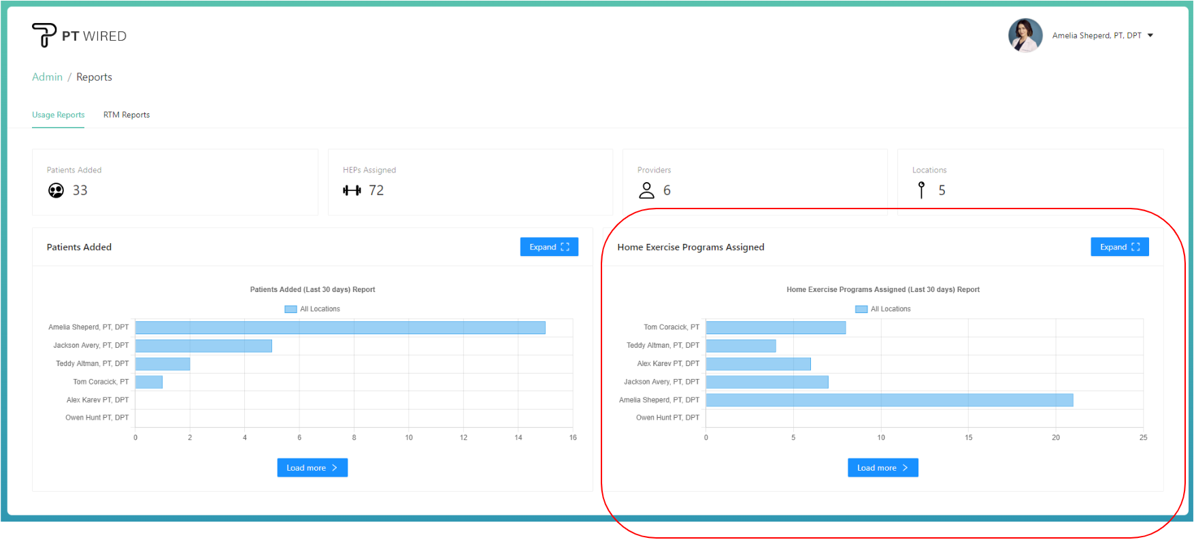This screenshot has height=542, width=1194.
Task: Open the user account dropdown arrow
Action: 1150,35
